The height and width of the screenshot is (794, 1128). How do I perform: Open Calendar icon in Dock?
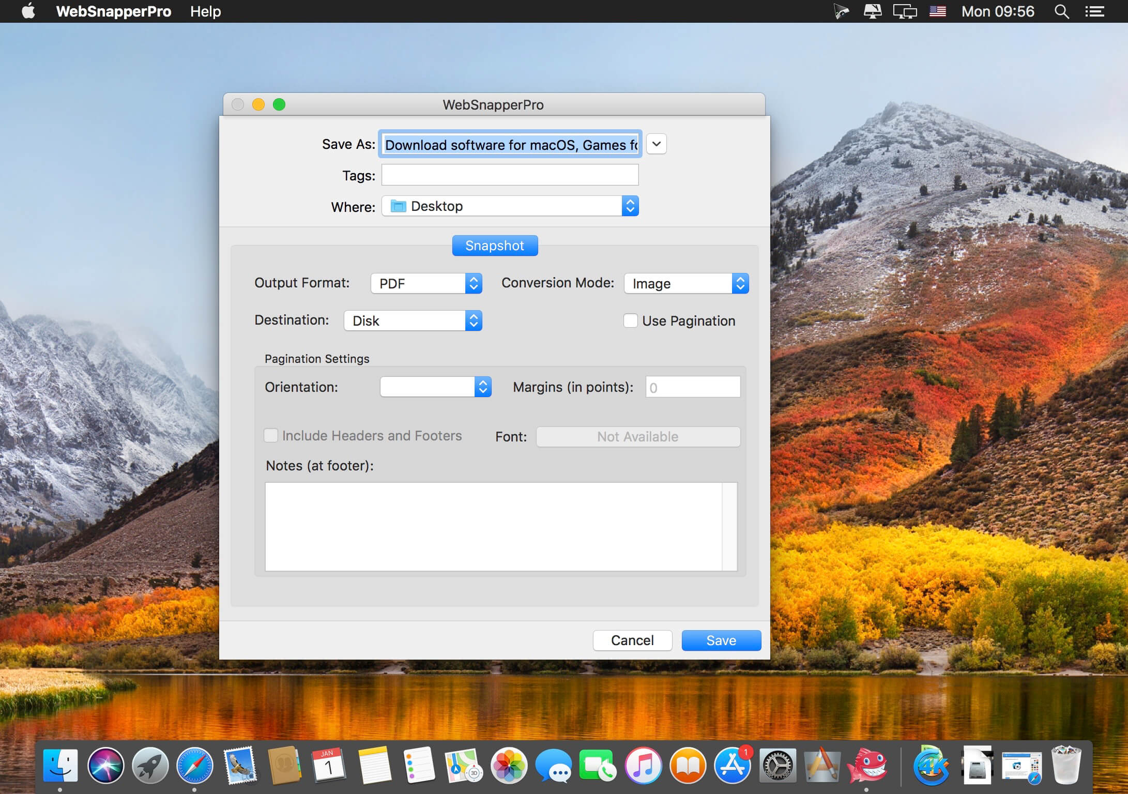pyautogui.click(x=329, y=766)
